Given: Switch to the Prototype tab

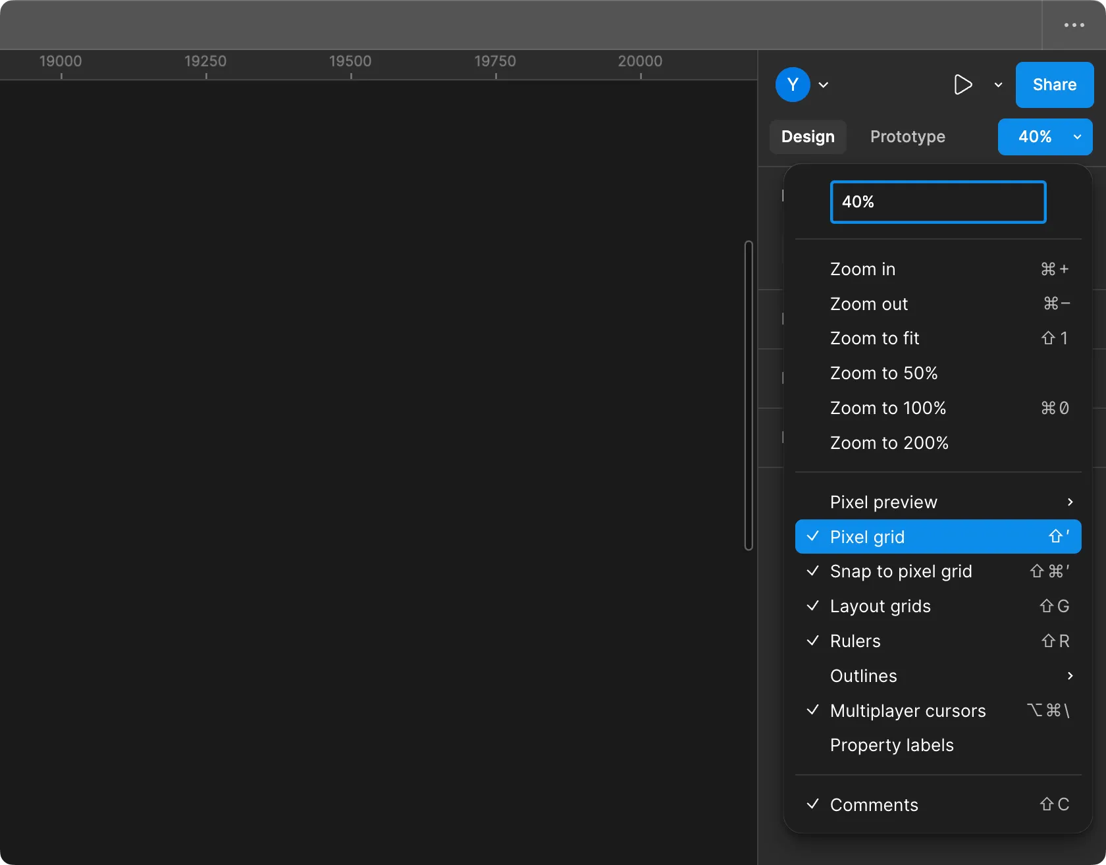Looking at the screenshot, I should (907, 137).
